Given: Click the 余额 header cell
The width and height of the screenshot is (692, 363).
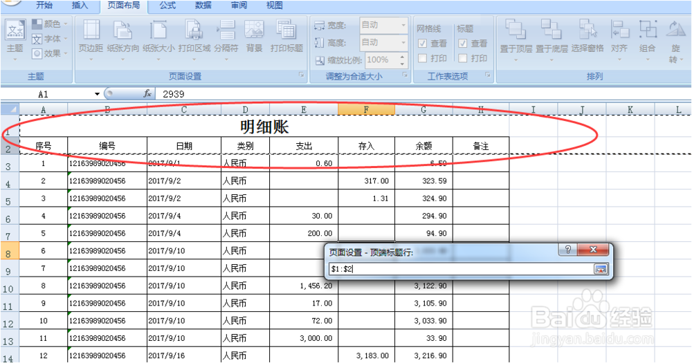Looking at the screenshot, I should (x=424, y=146).
